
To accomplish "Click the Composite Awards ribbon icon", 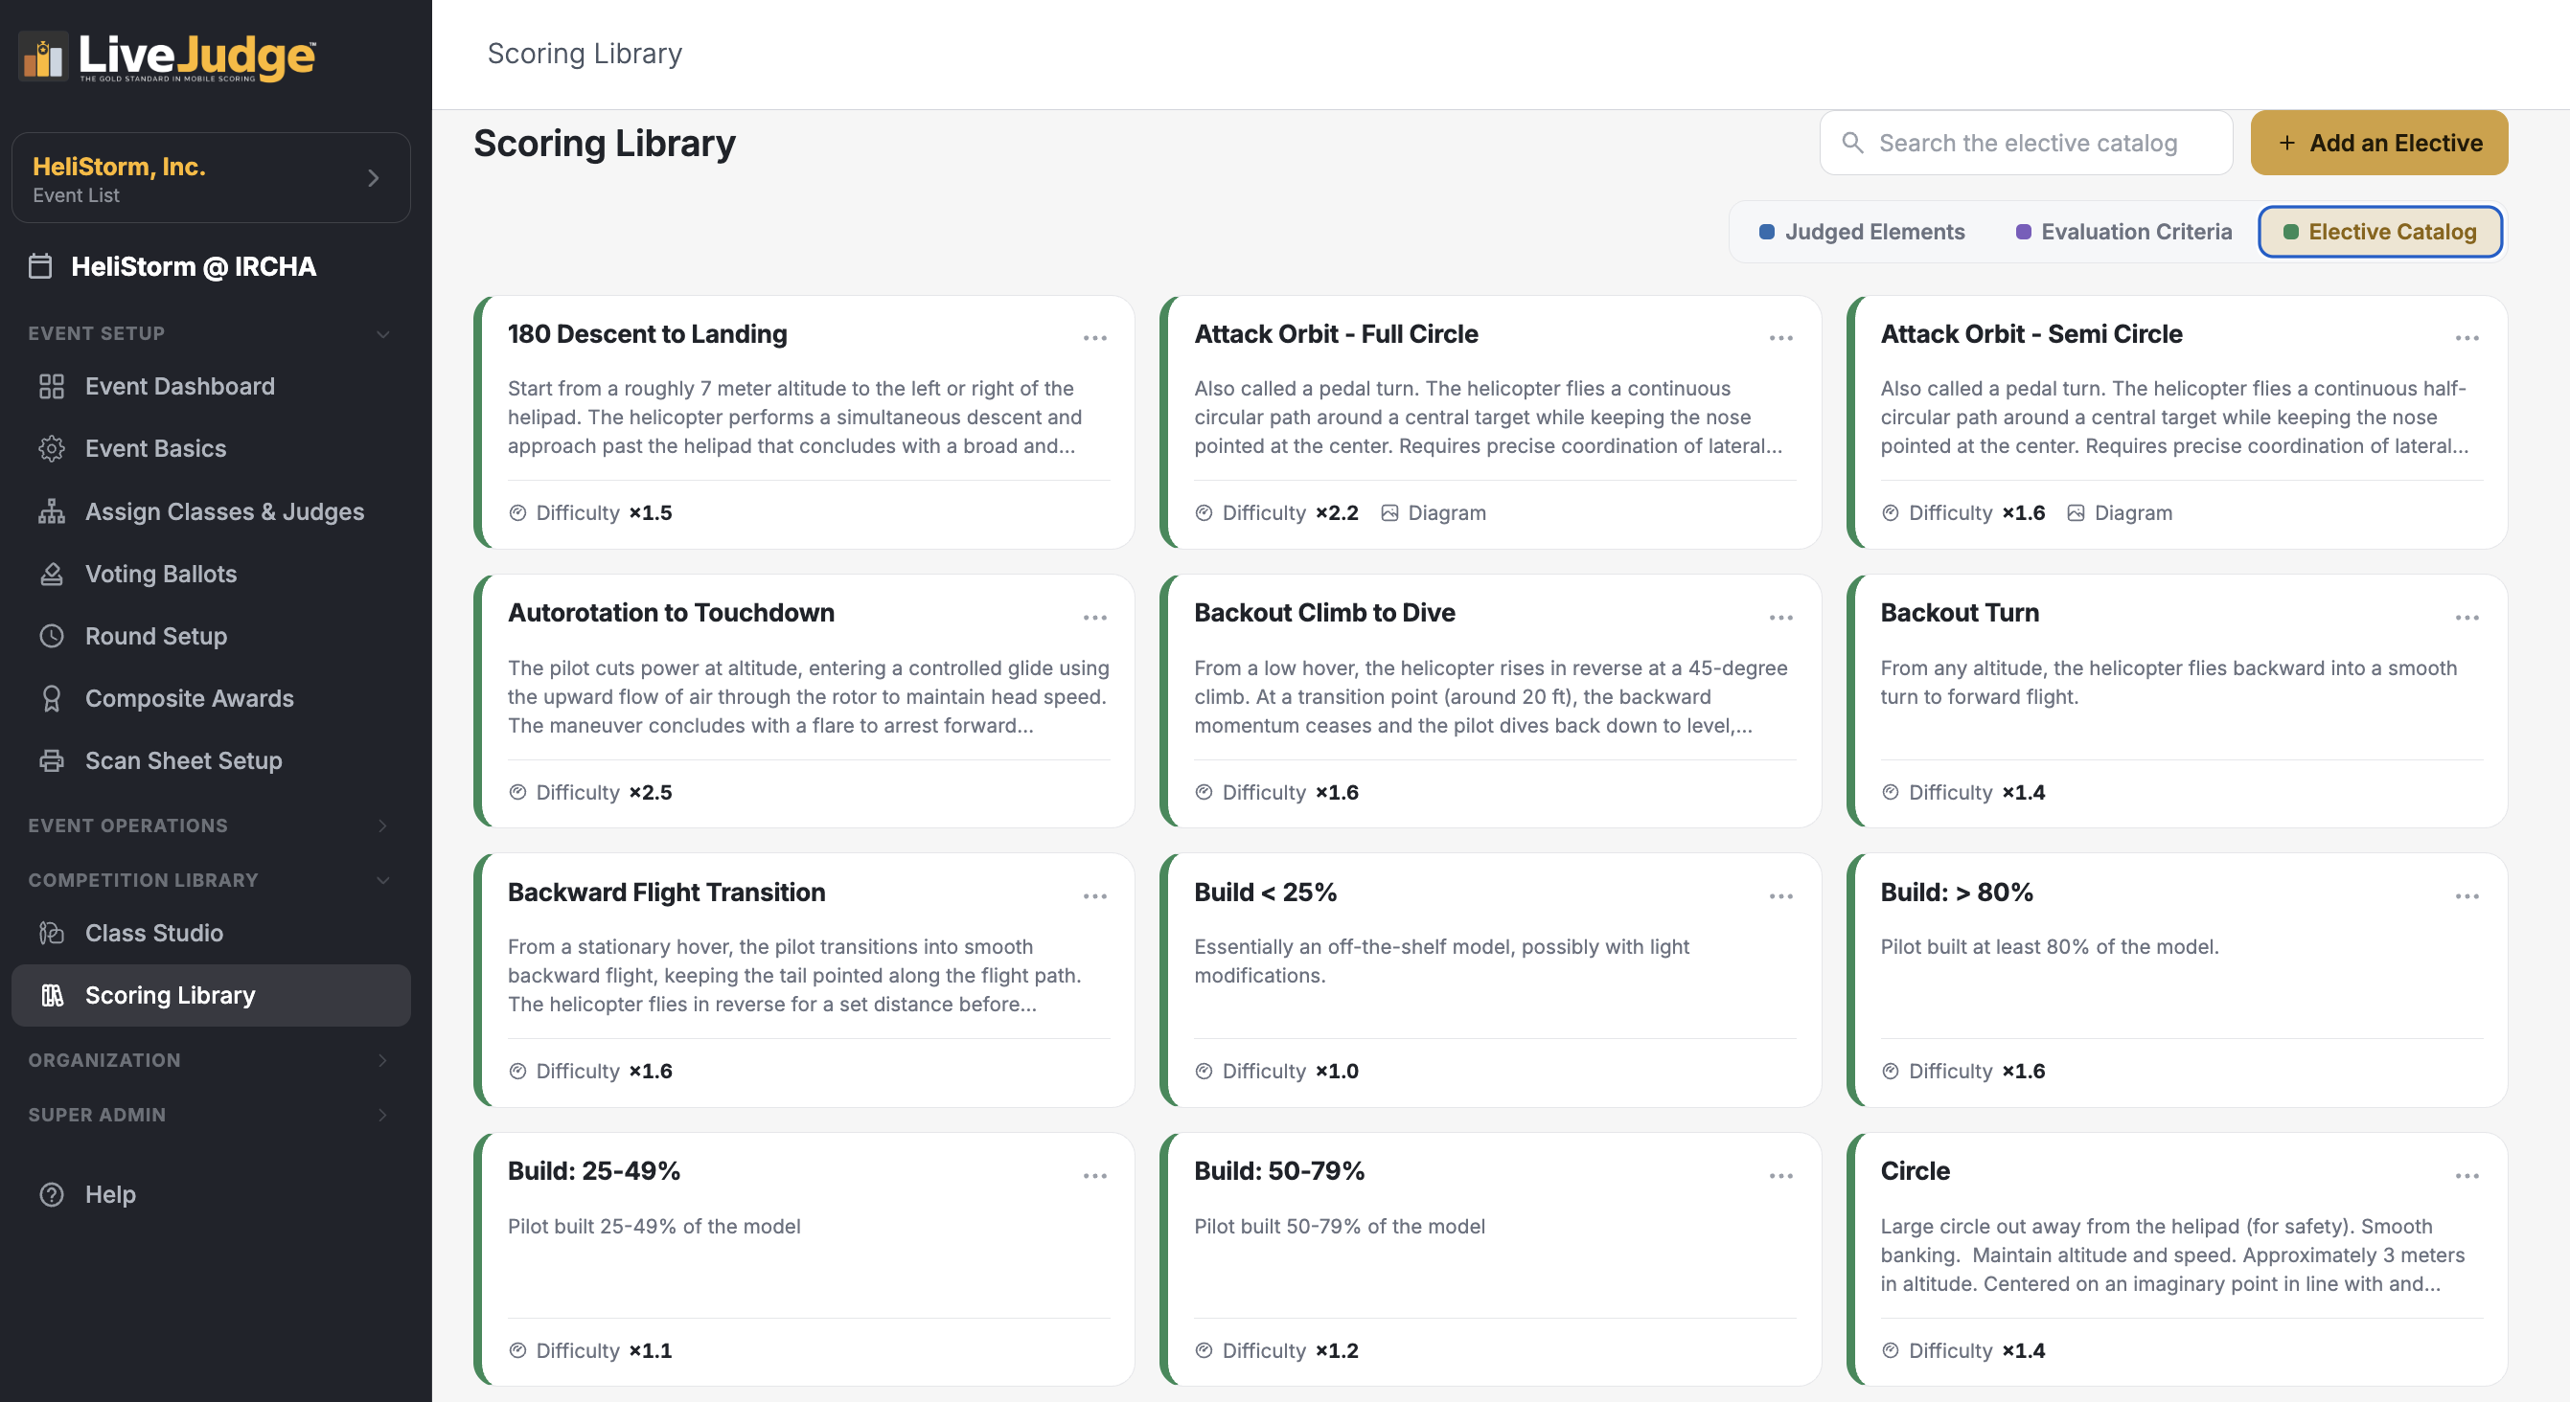I will [x=51, y=699].
